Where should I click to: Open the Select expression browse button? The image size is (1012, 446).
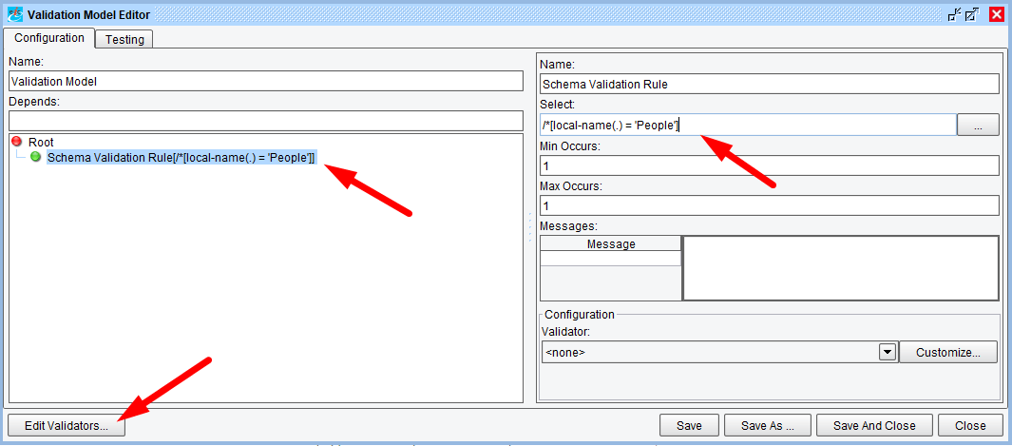[978, 125]
